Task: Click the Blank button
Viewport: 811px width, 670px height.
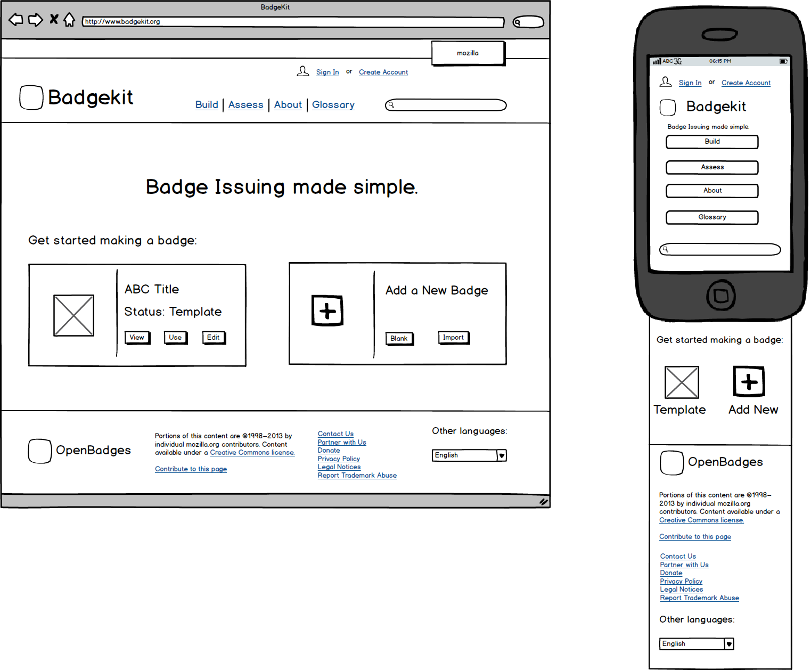Action: click(399, 339)
